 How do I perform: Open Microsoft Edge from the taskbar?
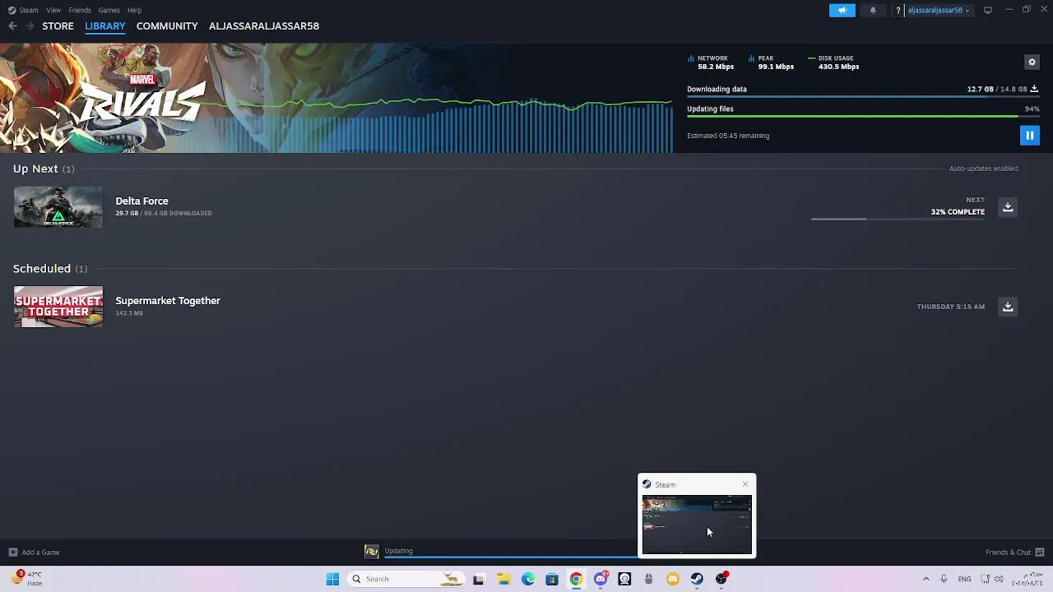coord(527,579)
